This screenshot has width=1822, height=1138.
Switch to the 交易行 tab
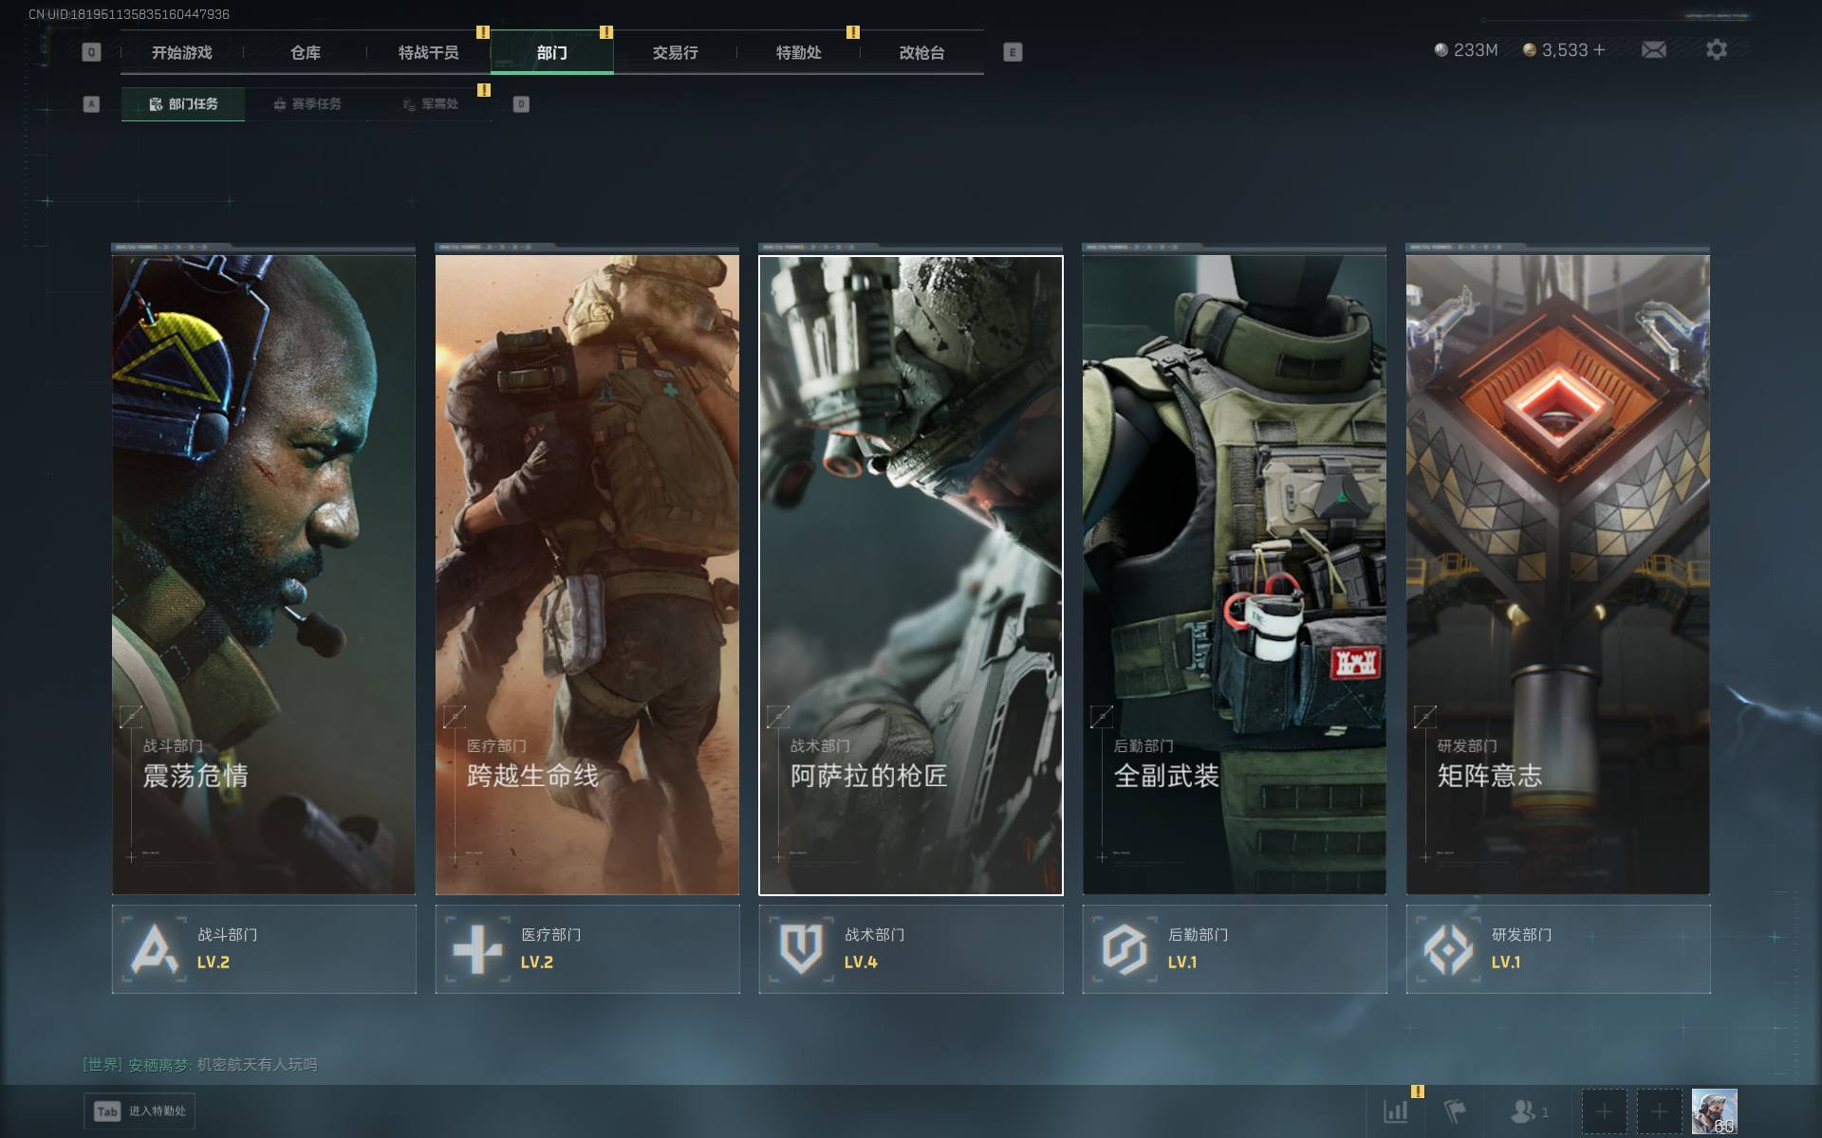(675, 53)
